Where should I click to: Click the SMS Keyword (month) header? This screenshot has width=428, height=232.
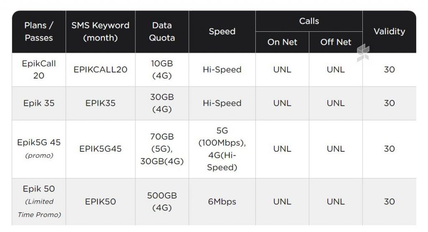pos(100,32)
